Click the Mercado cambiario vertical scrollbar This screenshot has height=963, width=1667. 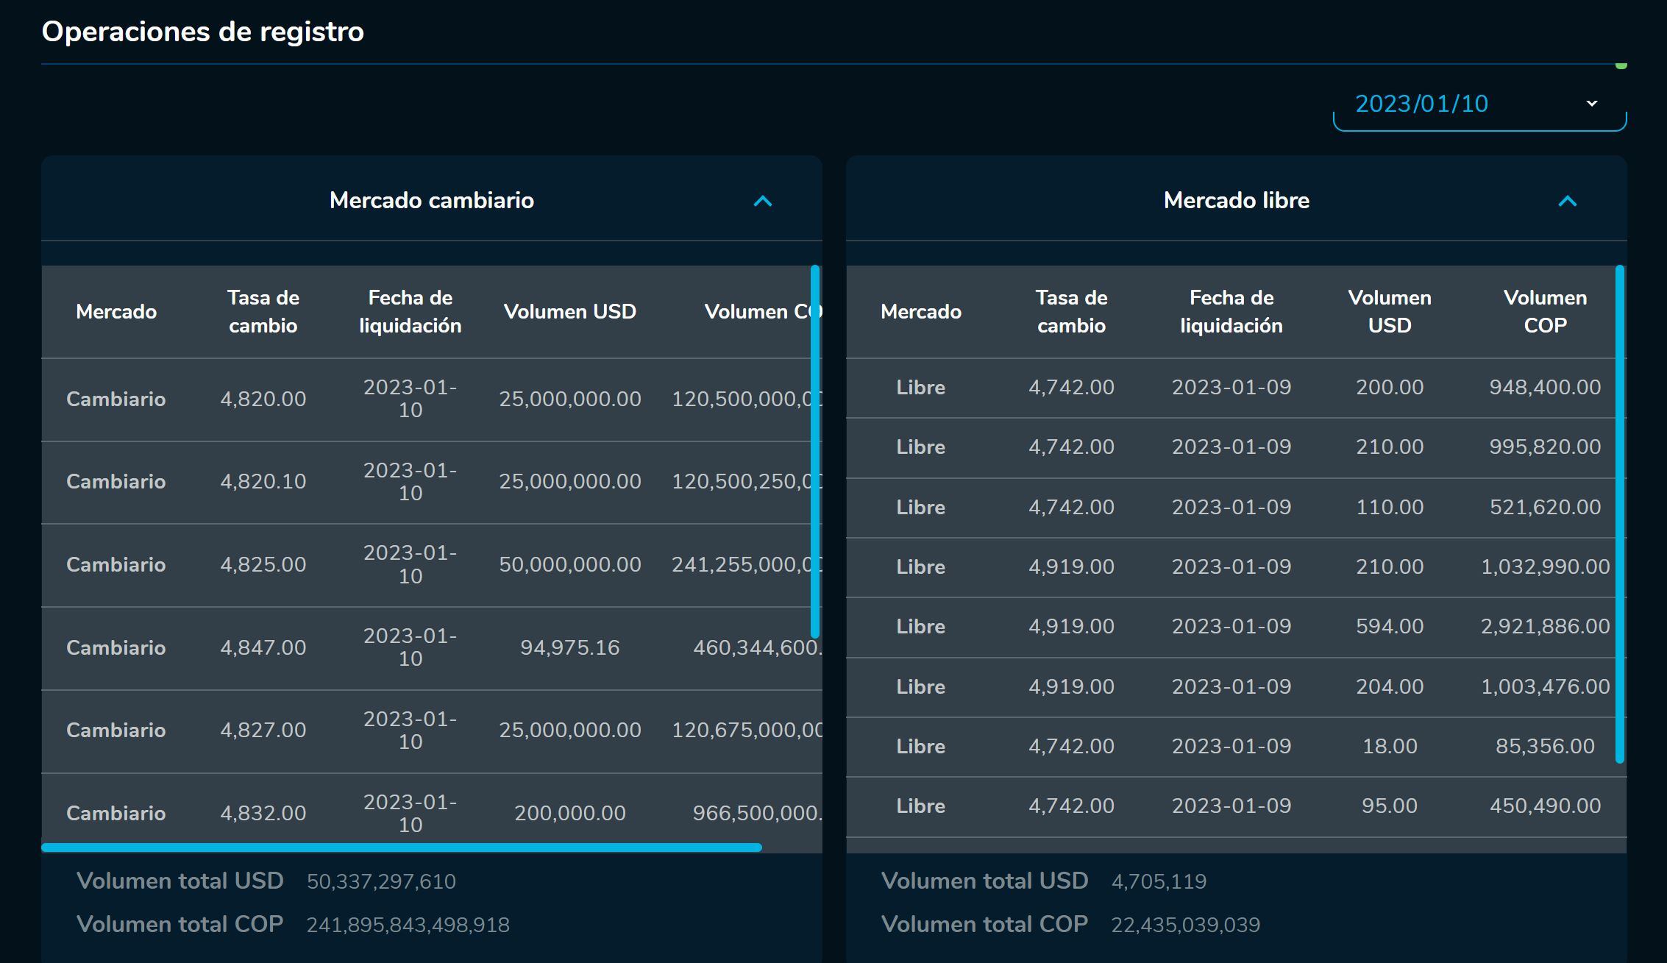click(814, 450)
